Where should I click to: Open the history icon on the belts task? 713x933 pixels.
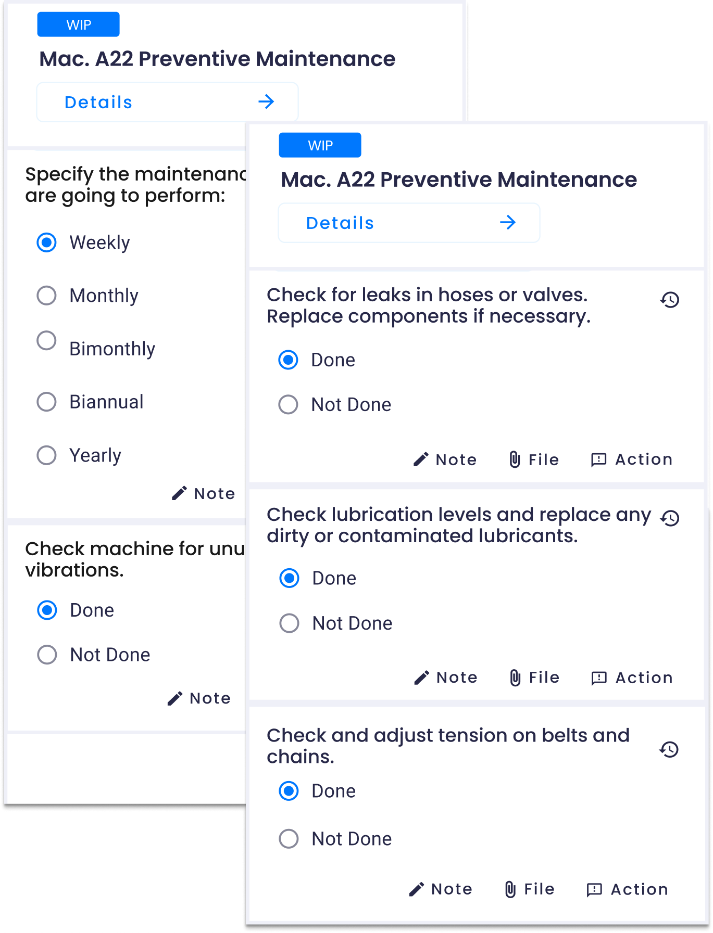(668, 749)
